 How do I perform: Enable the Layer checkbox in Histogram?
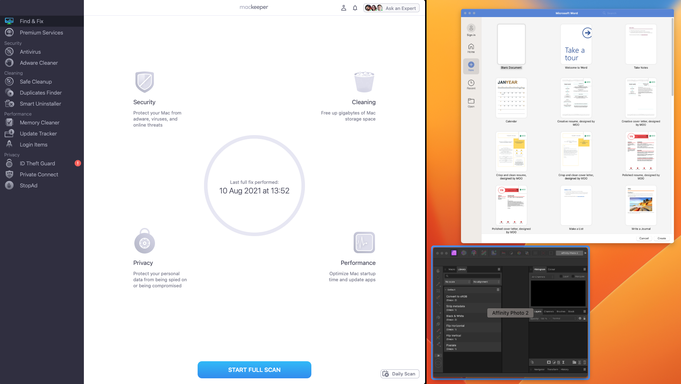pos(561,276)
